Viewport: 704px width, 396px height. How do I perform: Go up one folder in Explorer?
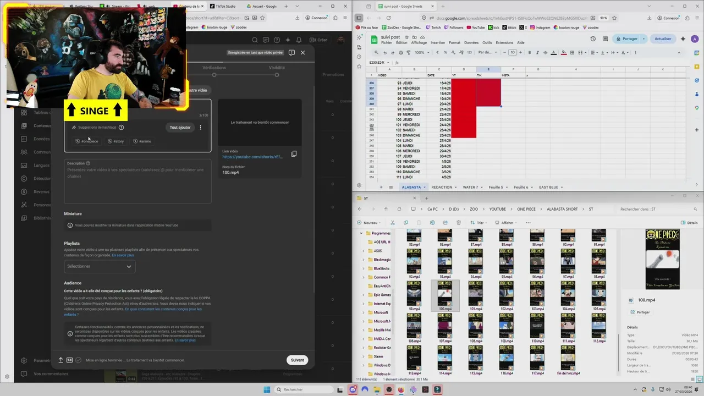(x=386, y=209)
